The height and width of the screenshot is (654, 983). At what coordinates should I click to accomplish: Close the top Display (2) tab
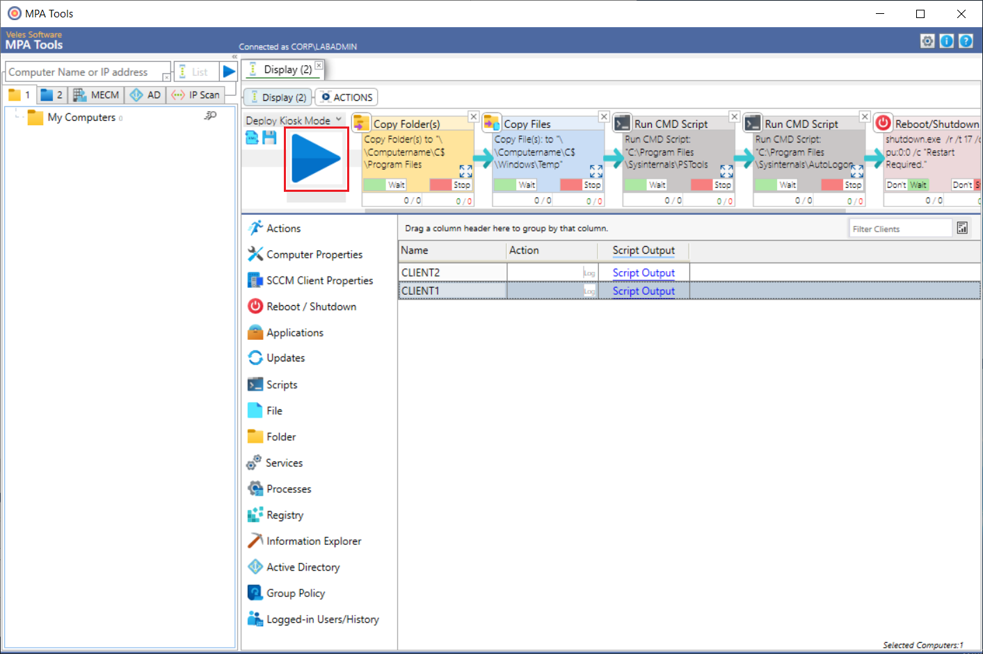[319, 65]
